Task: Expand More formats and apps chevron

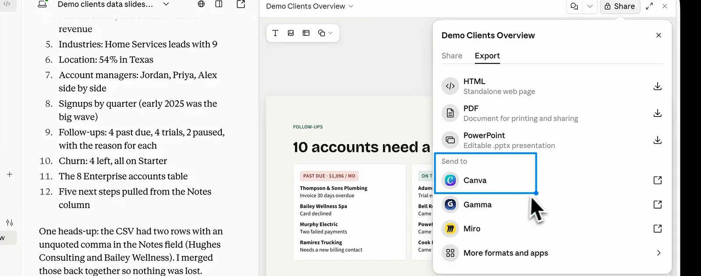Action: coord(659,253)
